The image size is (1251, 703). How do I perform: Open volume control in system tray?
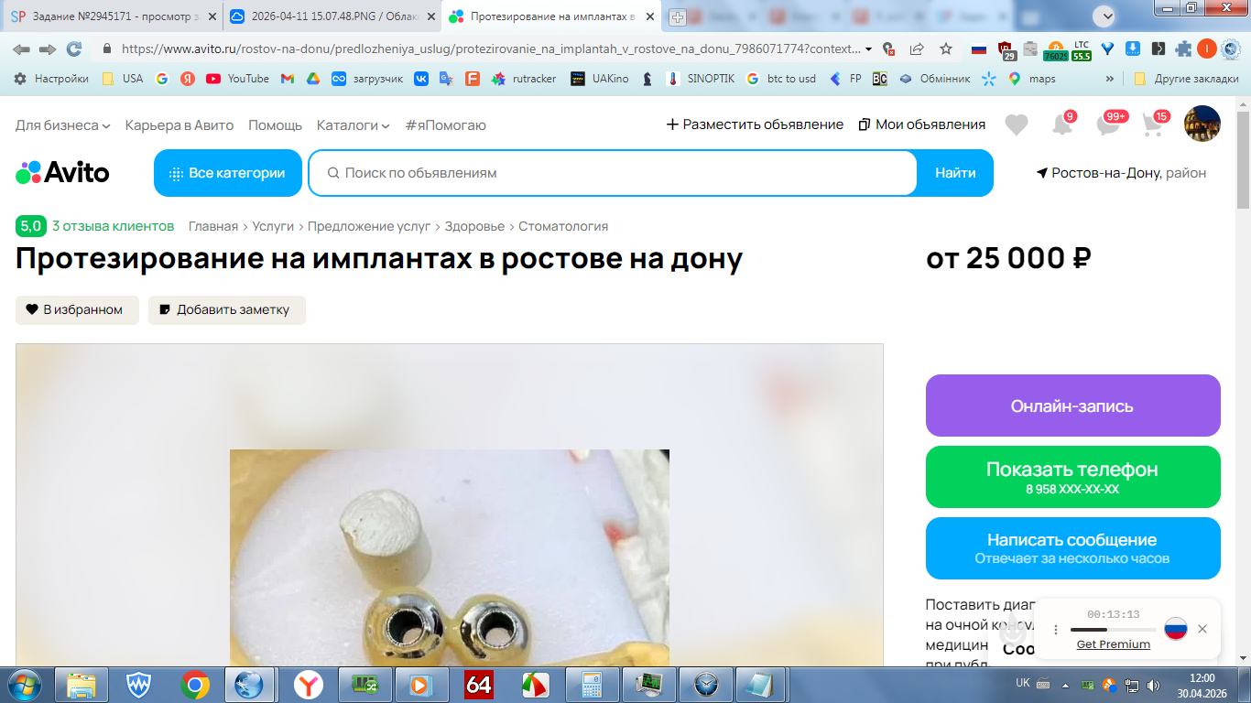(x=1152, y=685)
